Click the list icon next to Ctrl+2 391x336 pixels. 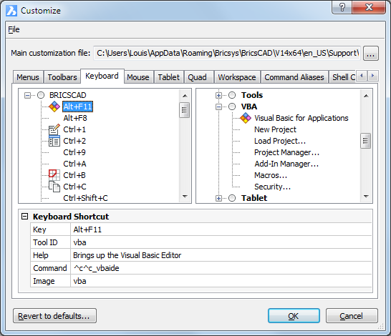(x=54, y=141)
